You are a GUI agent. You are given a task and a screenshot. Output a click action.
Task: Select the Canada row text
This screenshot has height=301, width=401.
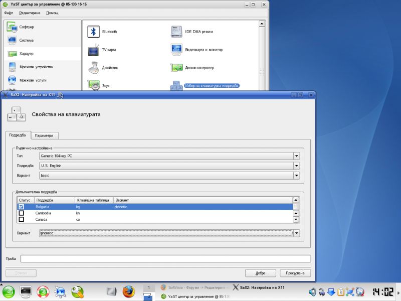41,219
